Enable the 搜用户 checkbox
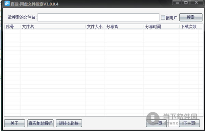The image size is (205, 131). [163, 17]
